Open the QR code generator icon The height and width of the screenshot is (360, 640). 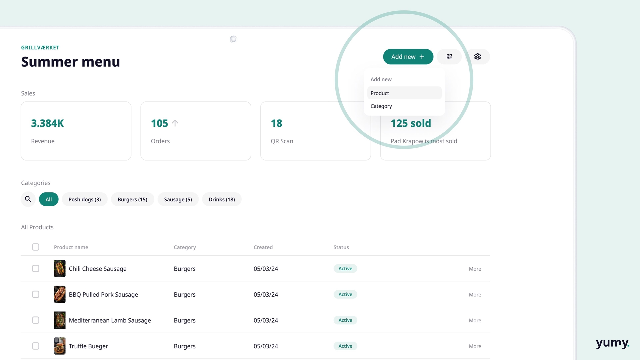click(449, 57)
